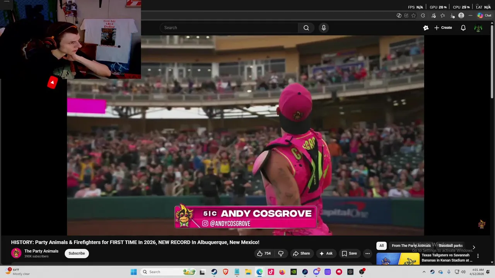Viewport: 495px width, 278px height.
Task: Open Texas Tailgaters vs Savannah Bananas thumbnail
Action: click(398, 259)
